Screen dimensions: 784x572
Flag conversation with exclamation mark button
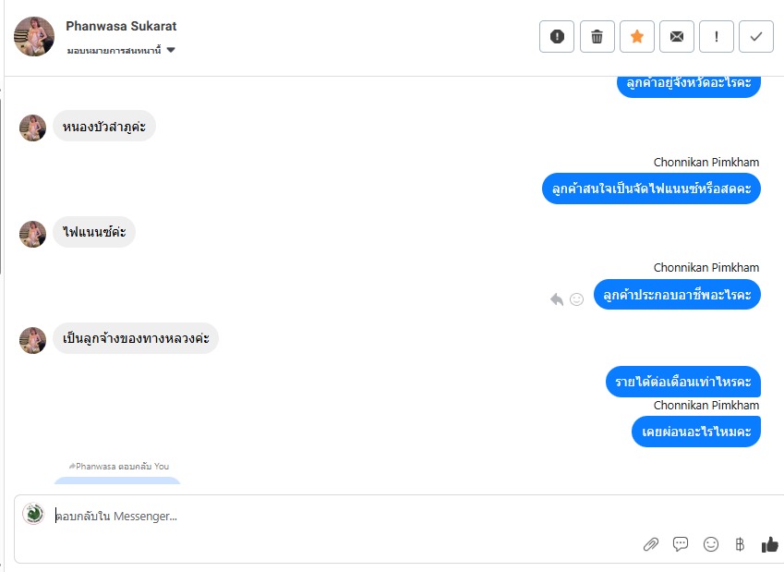pos(717,37)
